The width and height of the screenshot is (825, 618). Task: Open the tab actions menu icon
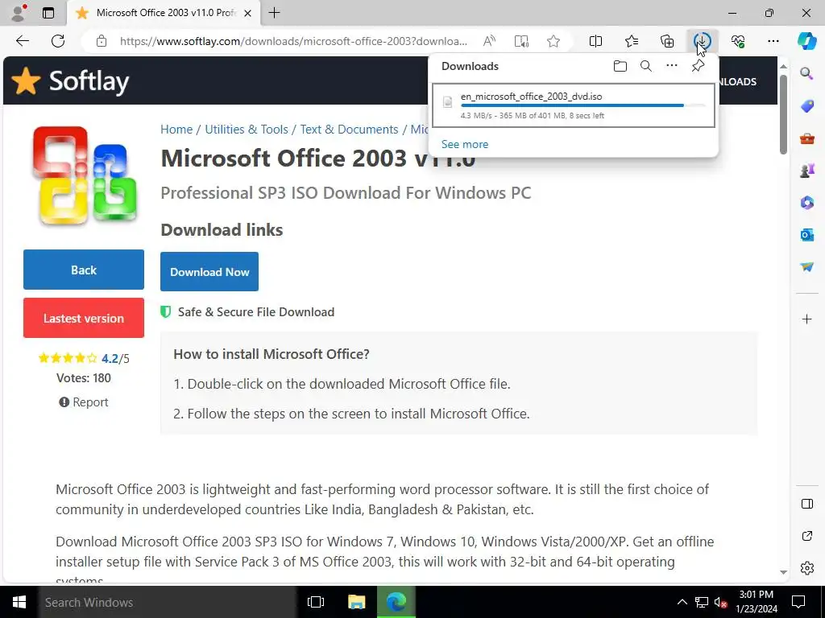[48, 13]
